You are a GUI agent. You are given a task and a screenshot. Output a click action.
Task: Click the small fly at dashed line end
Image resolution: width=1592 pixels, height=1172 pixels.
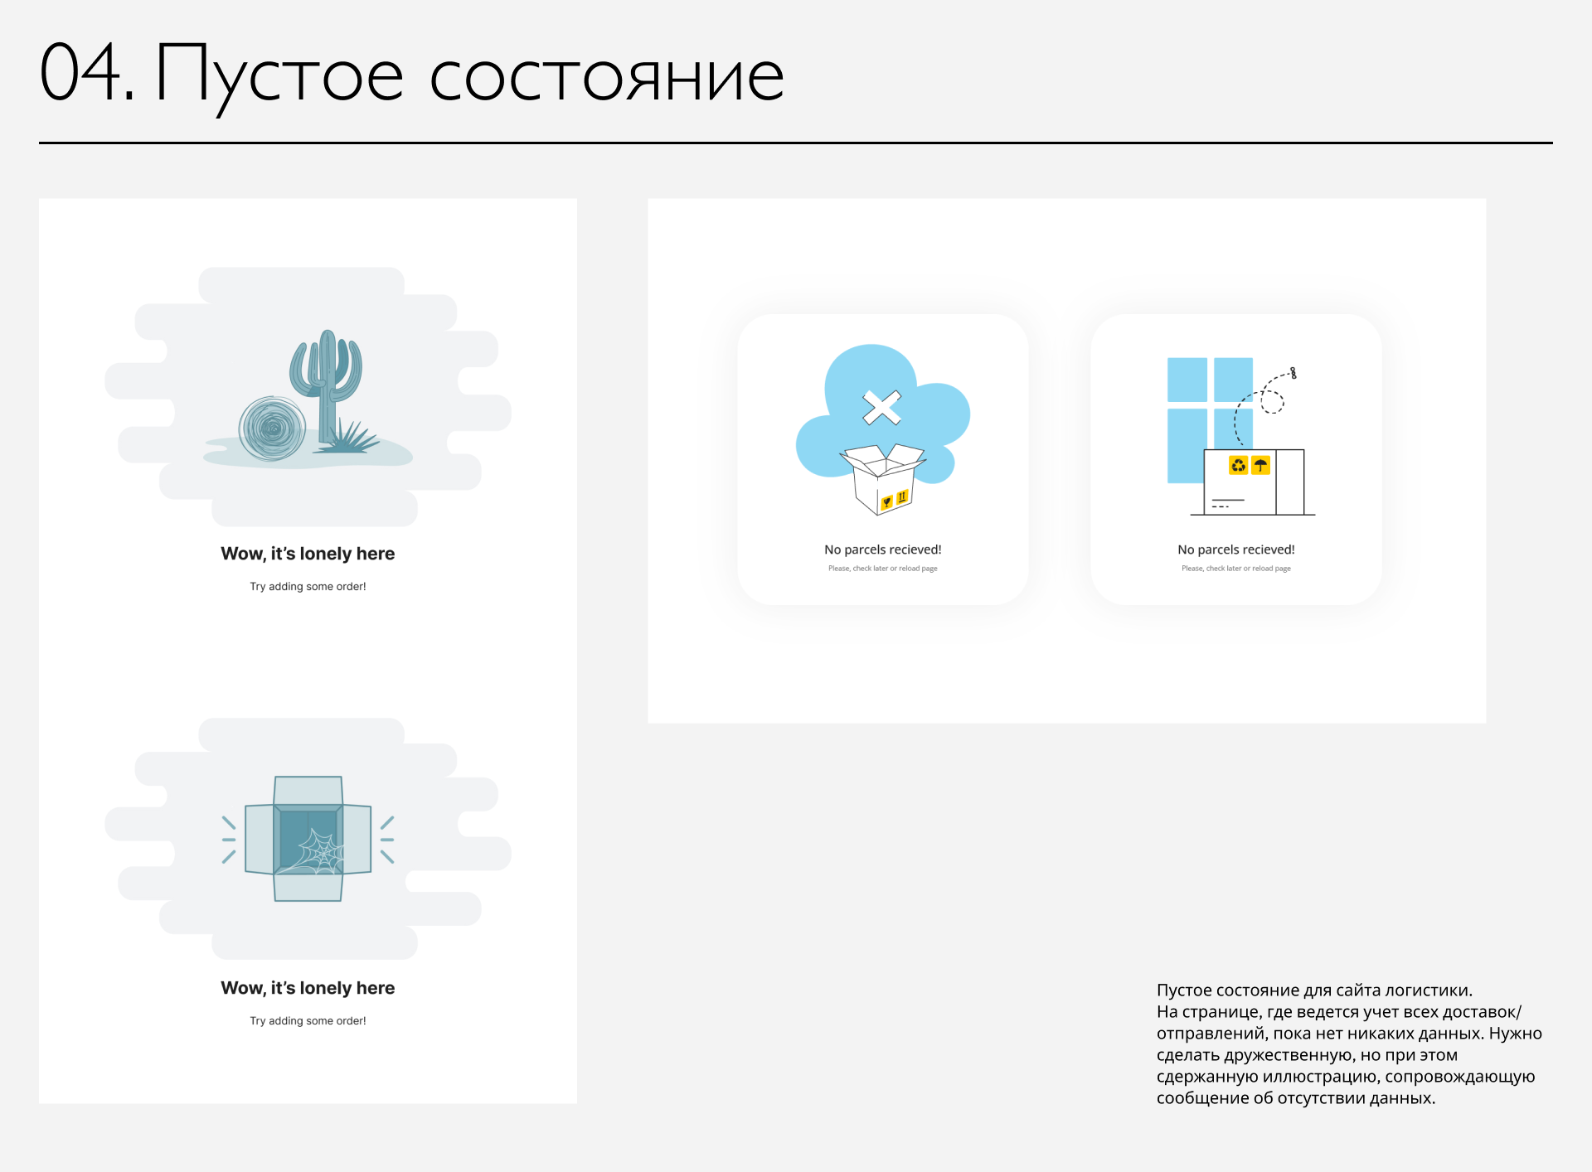[x=1293, y=373]
